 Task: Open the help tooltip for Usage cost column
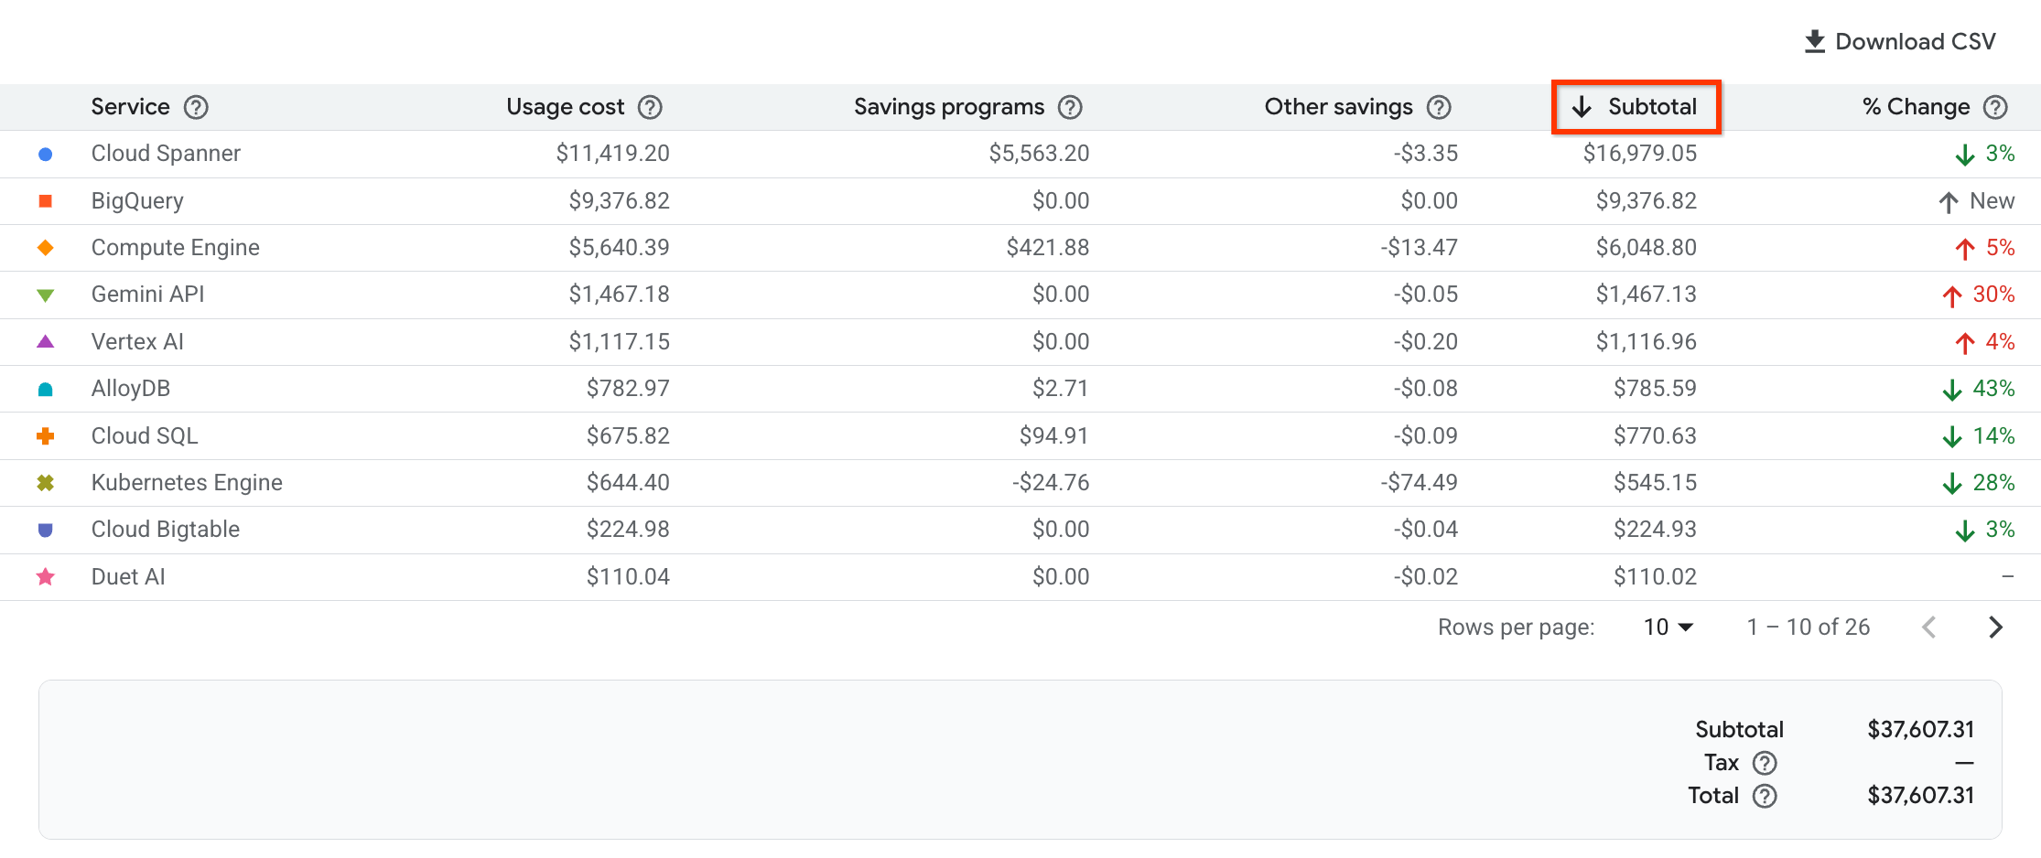[x=650, y=107]
